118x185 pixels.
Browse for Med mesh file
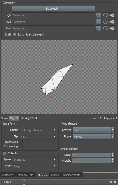[99, 22]
